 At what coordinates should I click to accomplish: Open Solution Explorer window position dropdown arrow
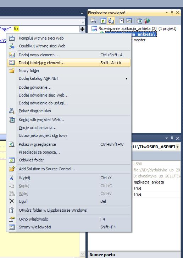pyautogui.click(x=167, y=12)
